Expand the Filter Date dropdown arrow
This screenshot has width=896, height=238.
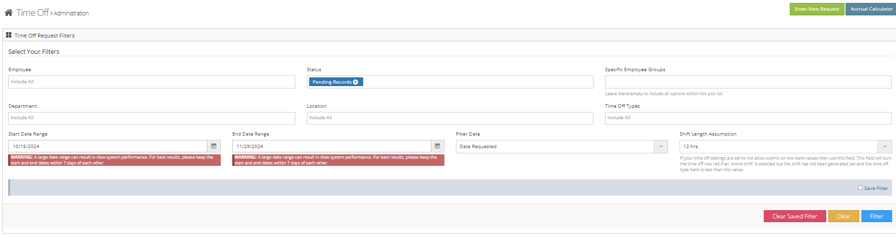click(661, 147)
